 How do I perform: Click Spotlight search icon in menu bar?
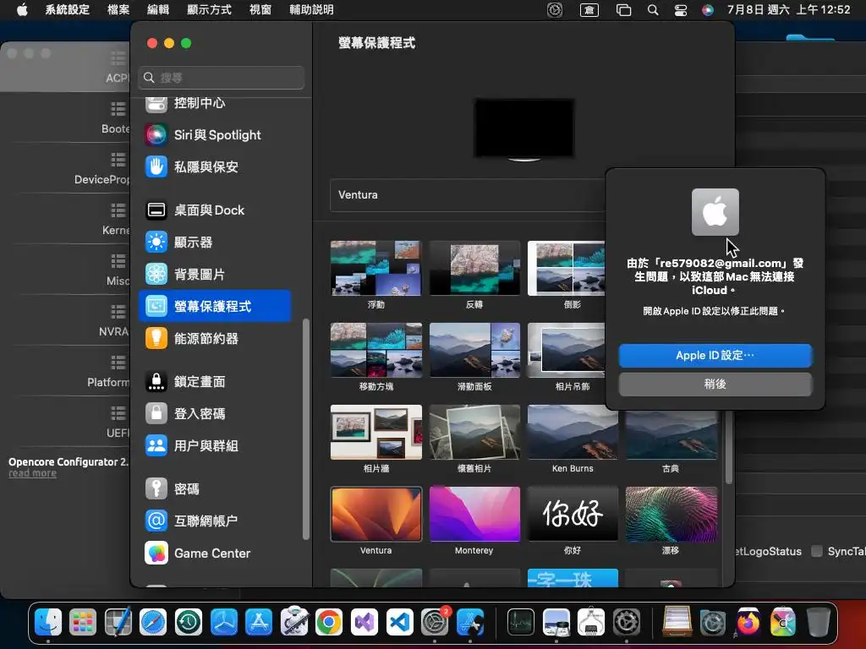coord(653,10)
